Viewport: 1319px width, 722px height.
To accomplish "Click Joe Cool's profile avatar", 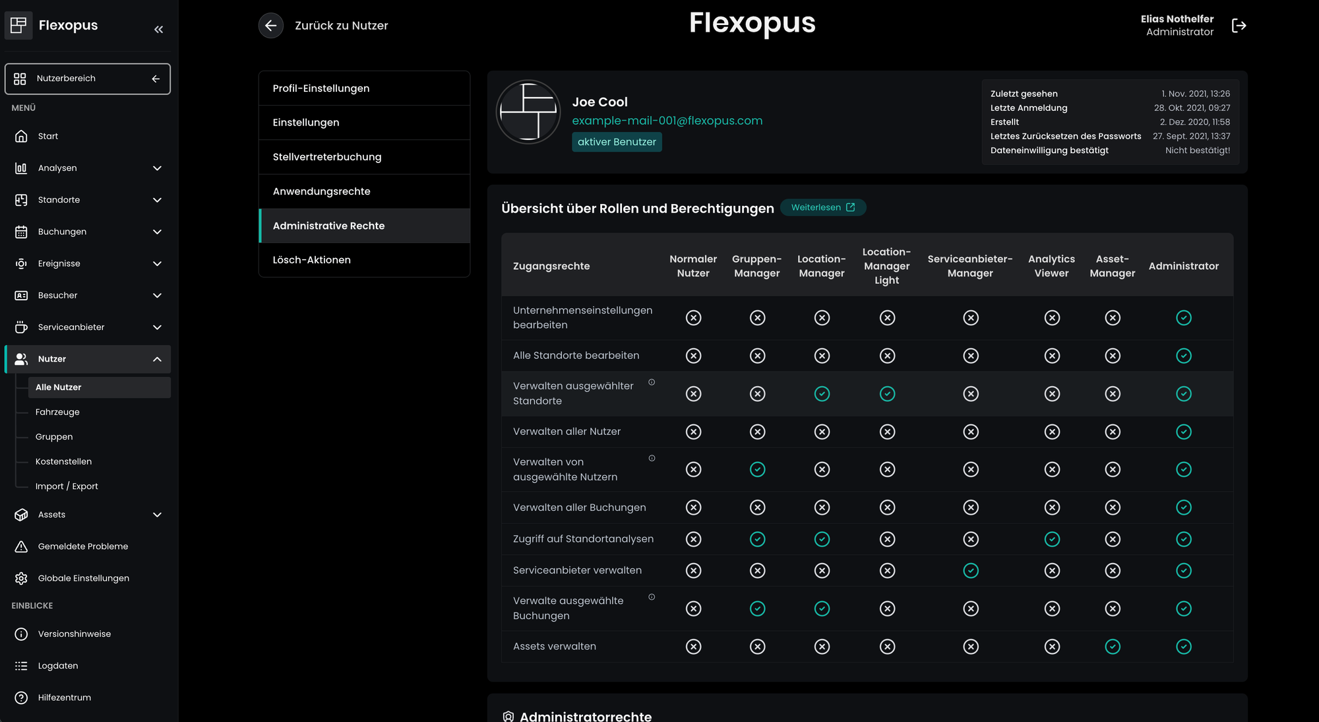I will coord(528,112).
